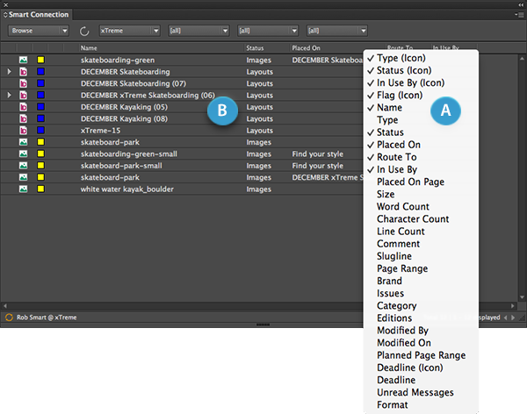Uncheck In Use By (Icon) column
This screenshot has width=527, height=414.
421,83
